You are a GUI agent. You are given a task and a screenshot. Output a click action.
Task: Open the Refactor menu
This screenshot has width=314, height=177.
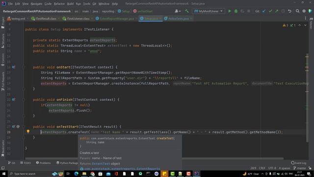[x=59, y=3]
